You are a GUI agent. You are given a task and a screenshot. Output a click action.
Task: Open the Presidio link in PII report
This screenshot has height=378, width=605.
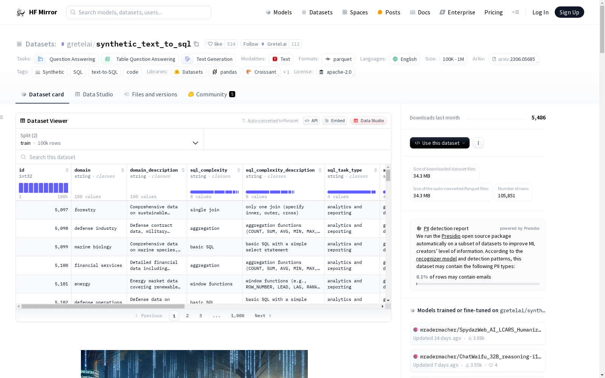tap(451, 236)
